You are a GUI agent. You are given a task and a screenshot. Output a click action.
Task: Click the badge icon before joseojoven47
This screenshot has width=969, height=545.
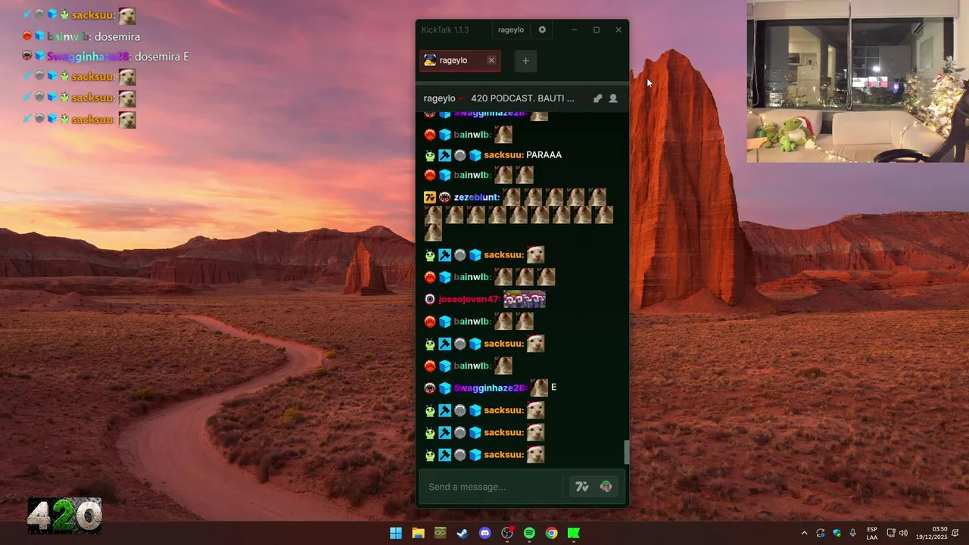tap(430, 299)
